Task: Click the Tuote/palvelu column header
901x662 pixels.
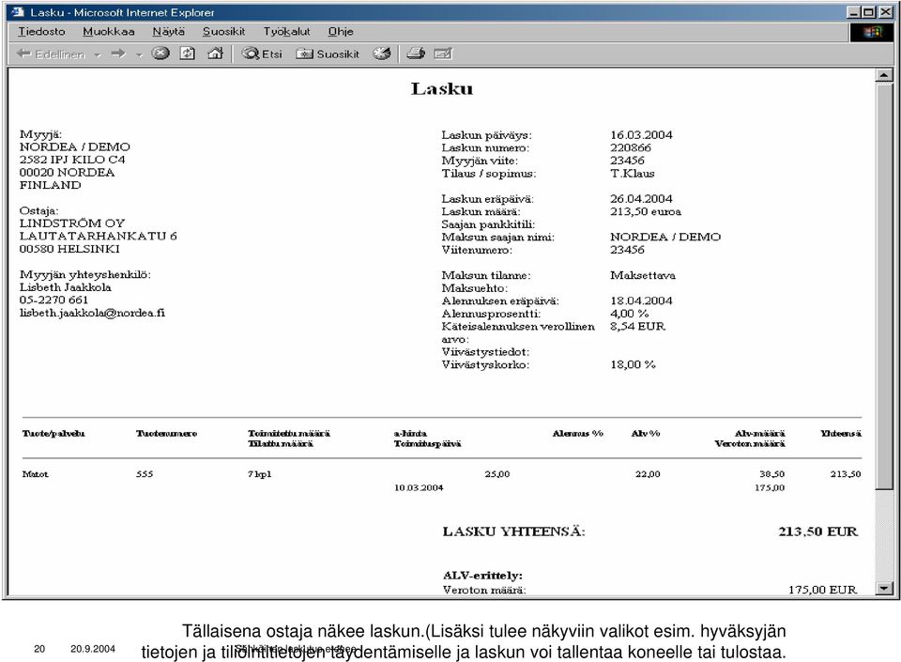Action: (x=53, y=433)
